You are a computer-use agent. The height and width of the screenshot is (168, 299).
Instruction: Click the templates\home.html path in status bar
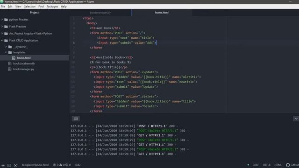[35, 165]
